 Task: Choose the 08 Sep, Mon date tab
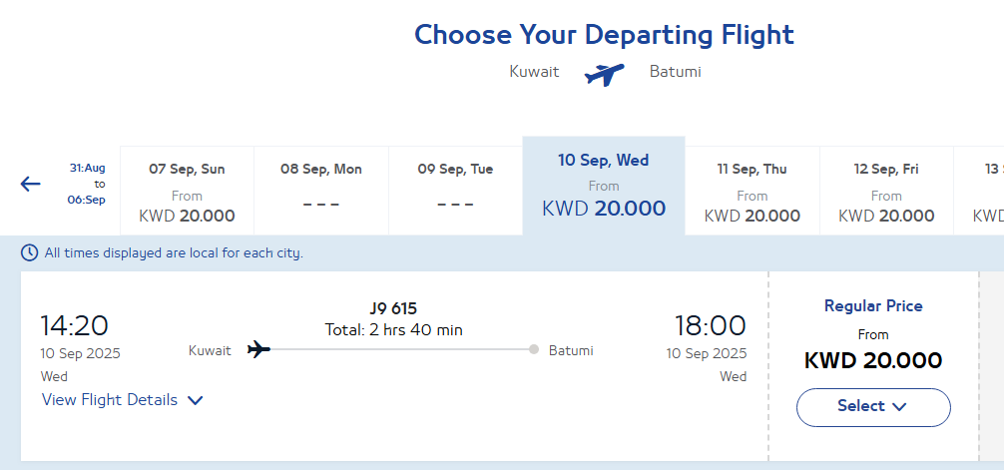coord(321,191)
